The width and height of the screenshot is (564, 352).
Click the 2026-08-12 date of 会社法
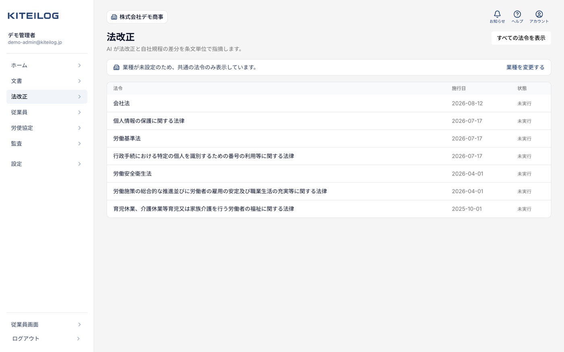467,103
